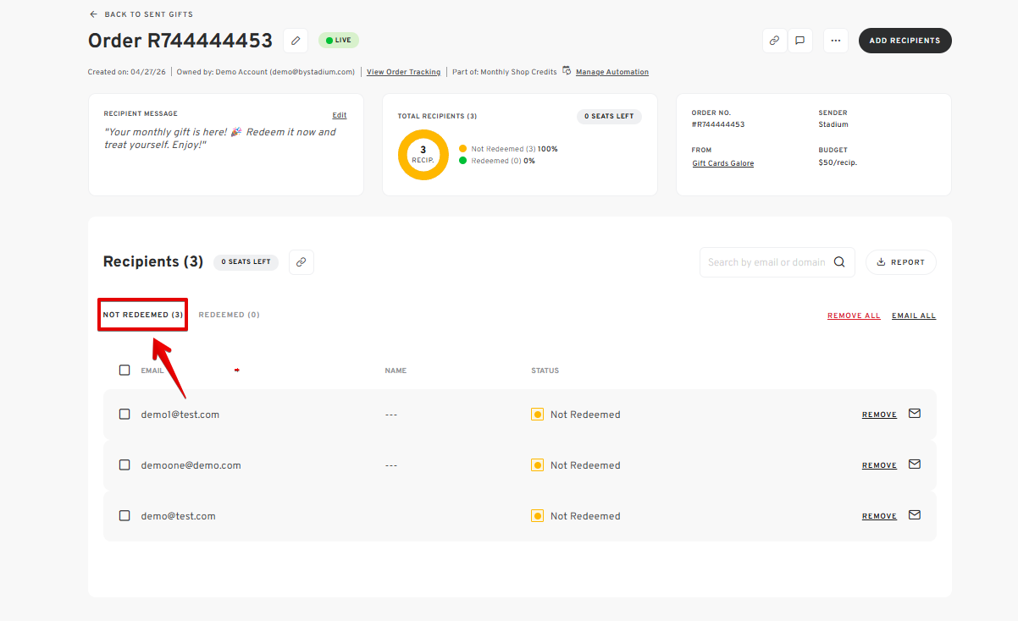Click the green LIVE status badge
This screenshot has height=621, width=1018.
tap(339, 41)
